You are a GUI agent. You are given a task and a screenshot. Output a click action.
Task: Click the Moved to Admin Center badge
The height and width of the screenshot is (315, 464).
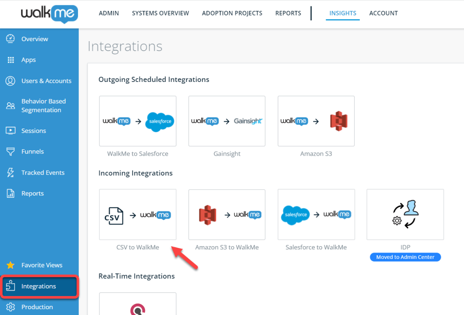(x=405, y=257)
